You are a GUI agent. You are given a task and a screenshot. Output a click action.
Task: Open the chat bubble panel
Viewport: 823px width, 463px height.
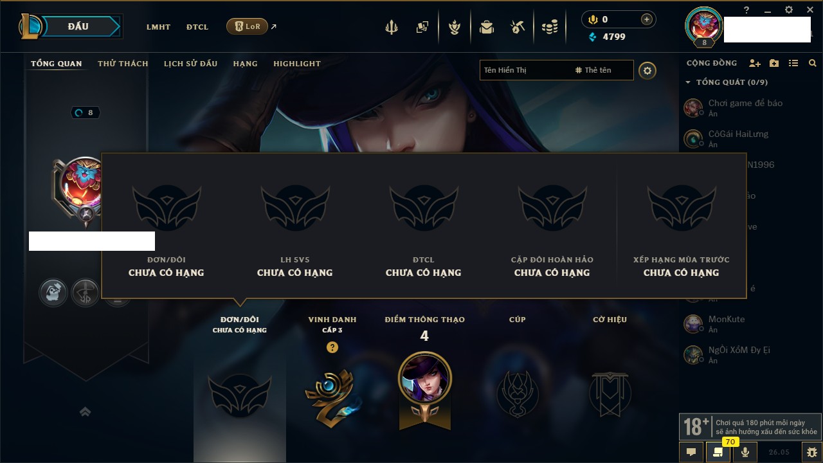(x=691, y=452)
